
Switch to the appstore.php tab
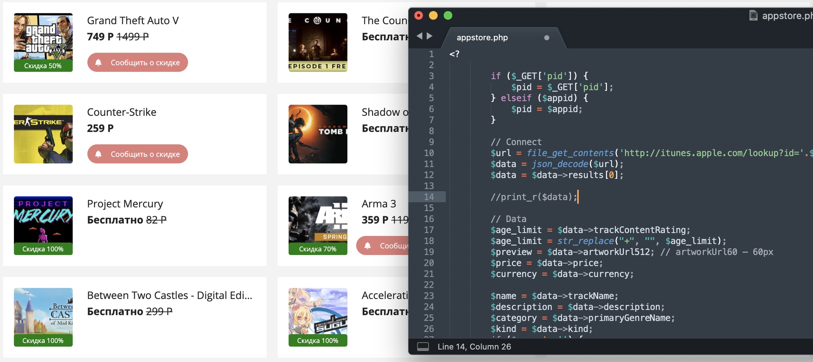click(503, 38)
